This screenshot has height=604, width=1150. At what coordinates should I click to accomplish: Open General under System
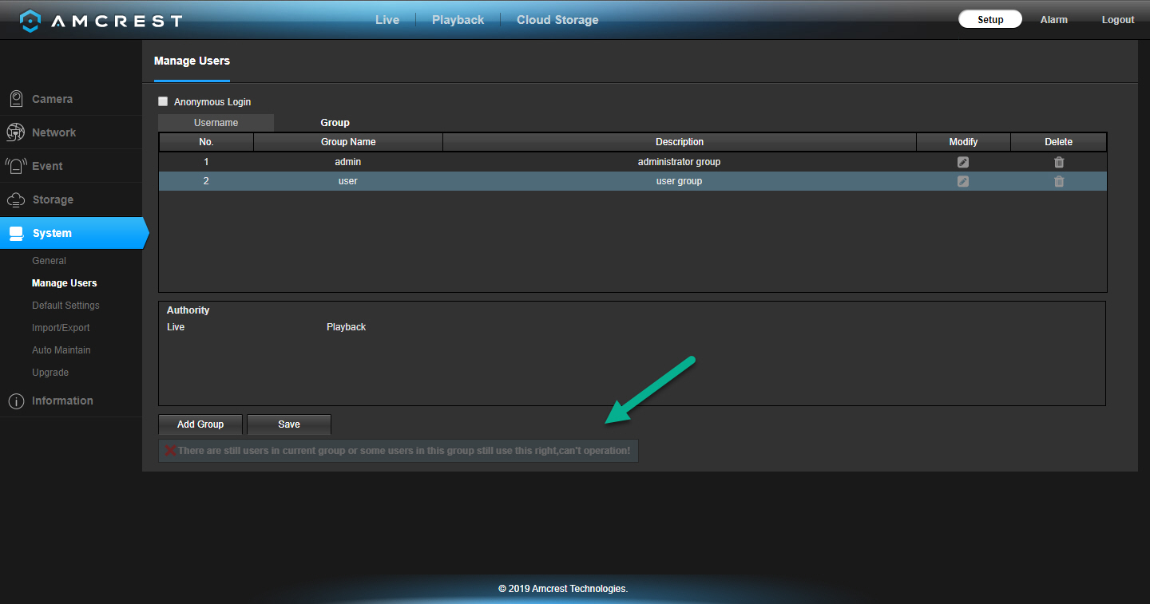[49, 261]
